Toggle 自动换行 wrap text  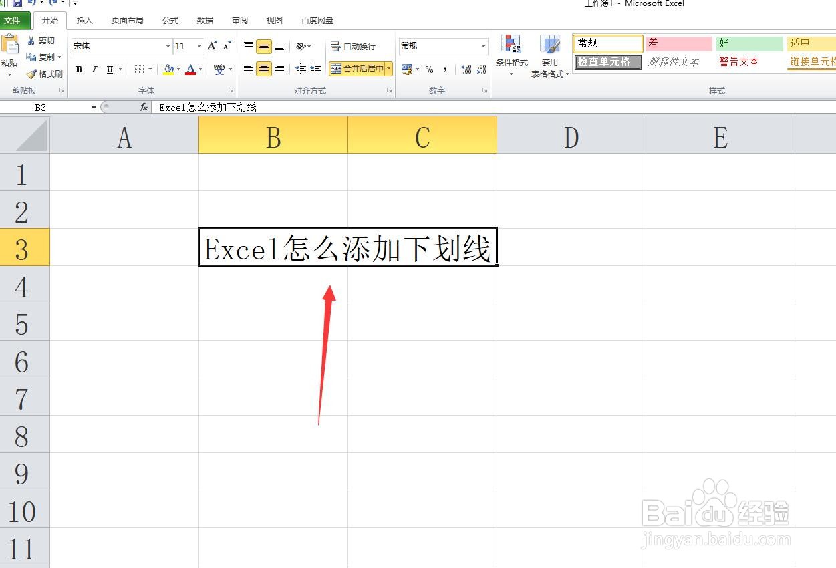click(x=358, y=46)
